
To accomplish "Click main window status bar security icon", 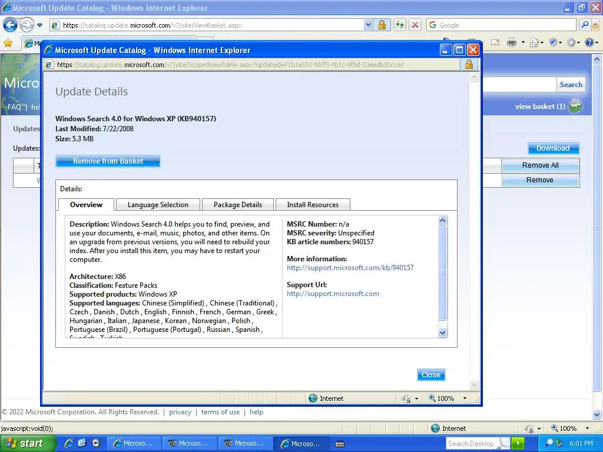I will 529,428.
